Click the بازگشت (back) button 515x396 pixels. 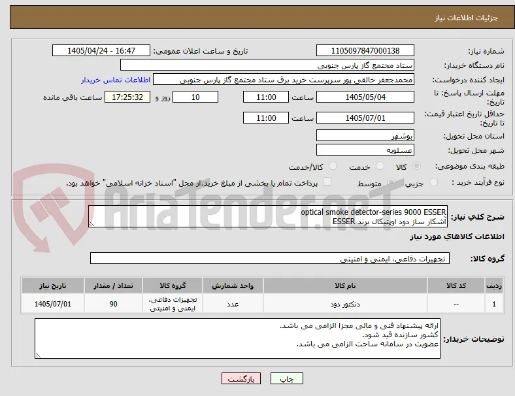pos(241,378)
